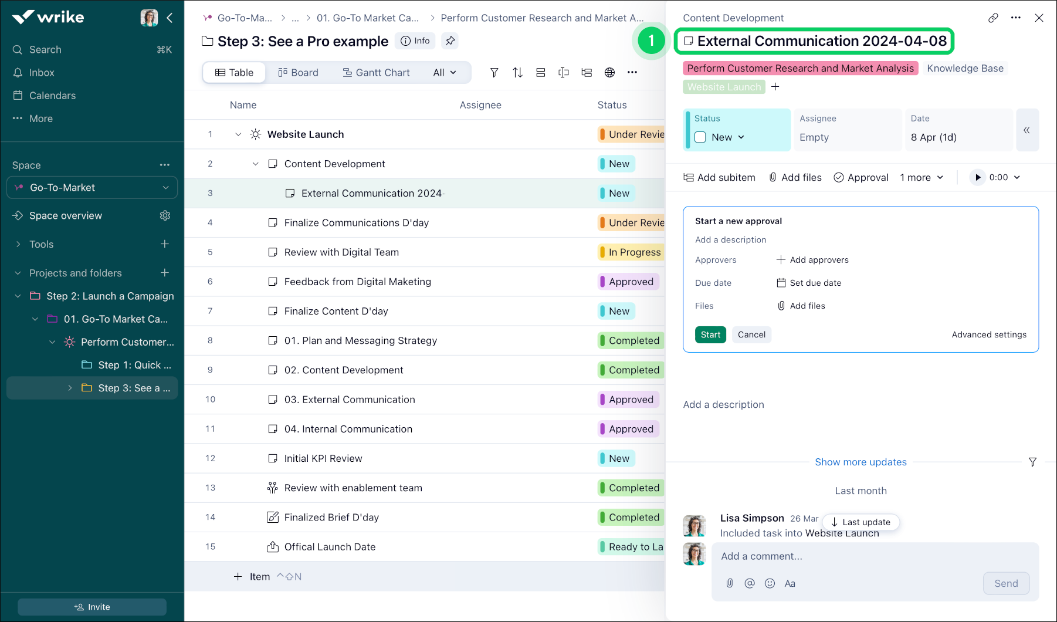
Task: Mention someone with the @ icon
Action: [749, 583]
